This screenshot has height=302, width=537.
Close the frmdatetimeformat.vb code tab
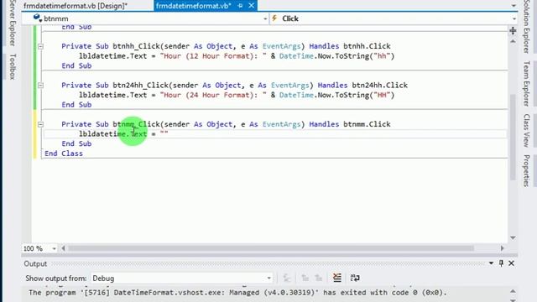[x=252, y=6]
